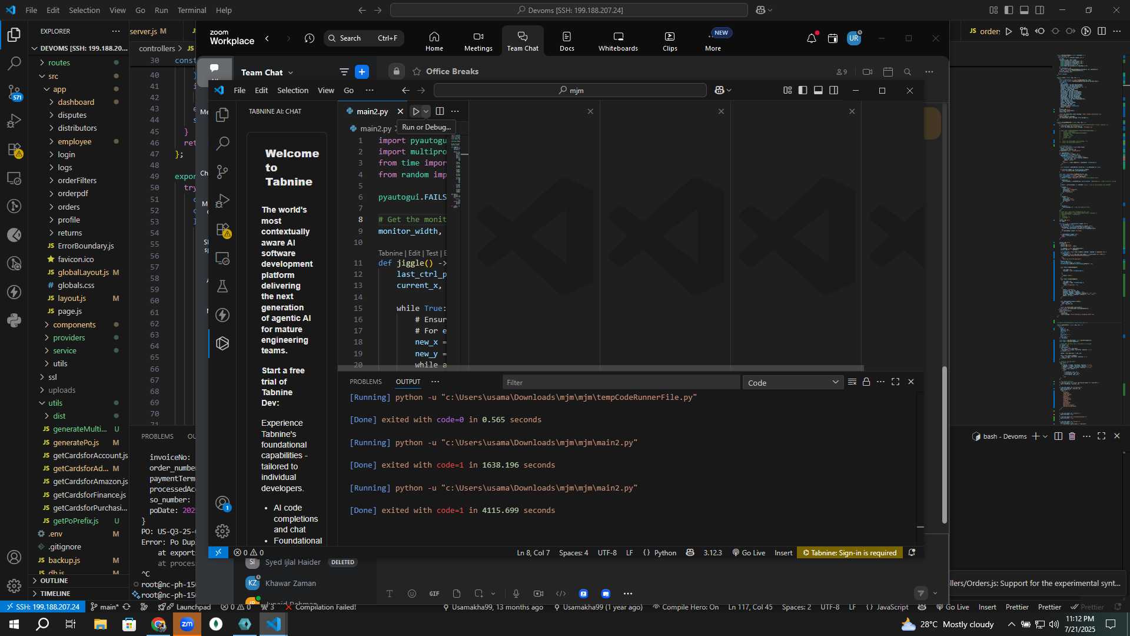Click Run Python file play button
Viewport: 1130px width, 636px height.
point(416,111)
